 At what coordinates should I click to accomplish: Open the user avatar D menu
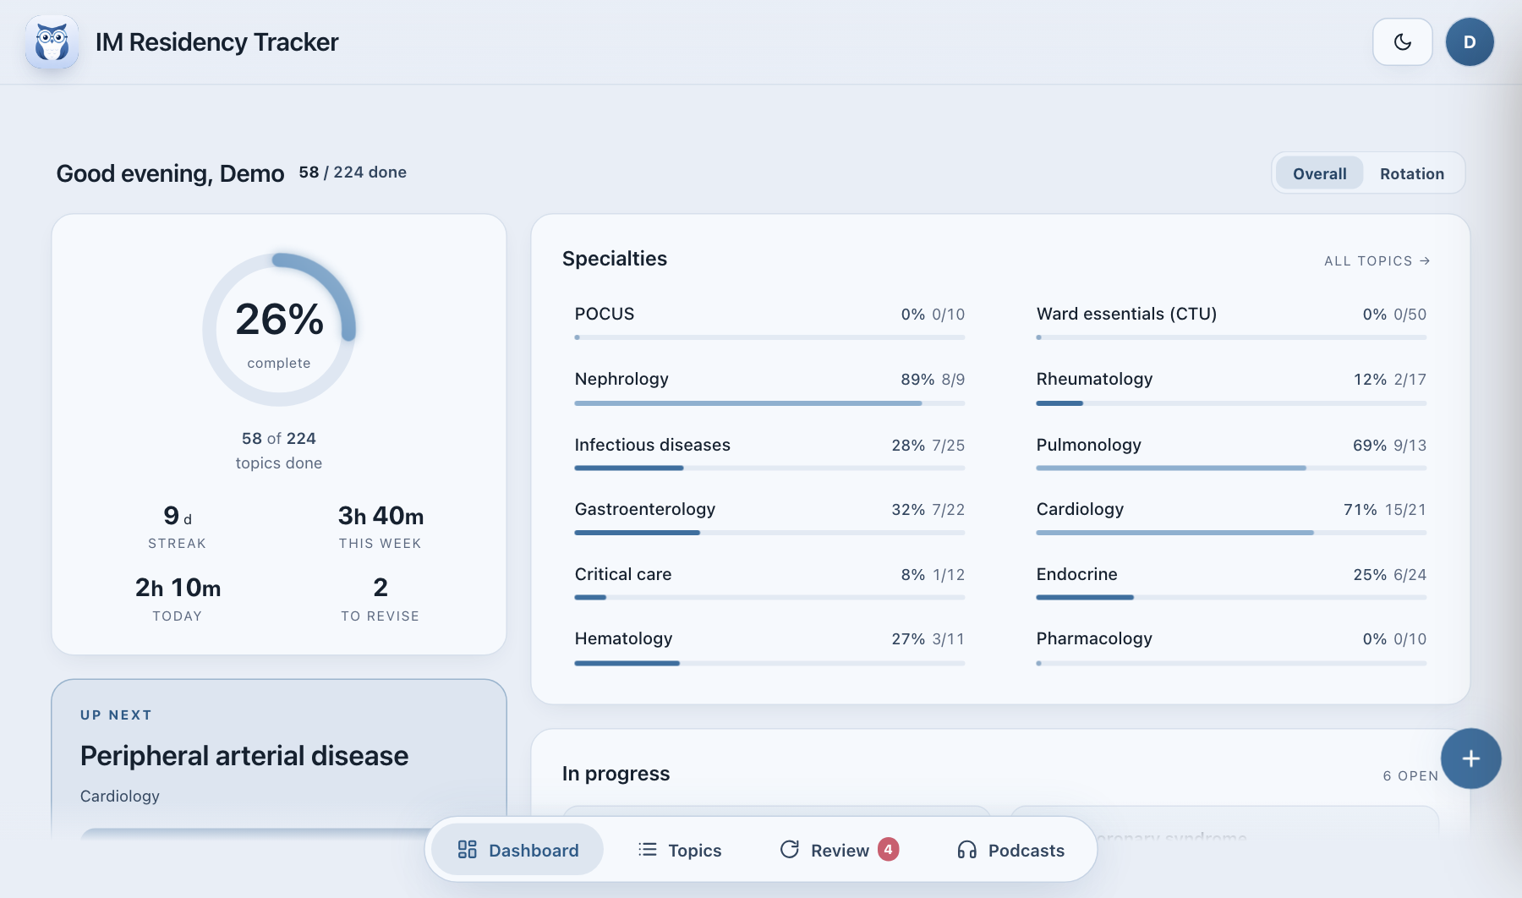tap(1470, 41)
